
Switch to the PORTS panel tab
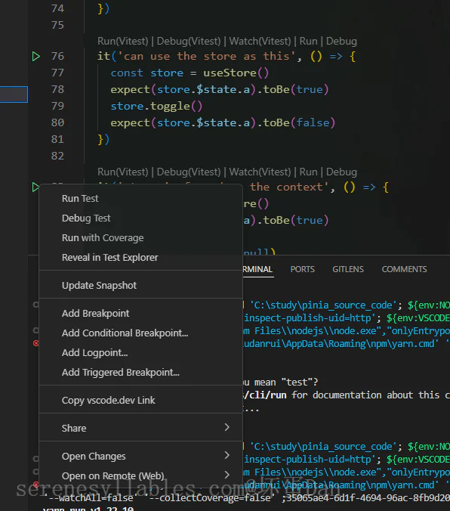point(303,269)
